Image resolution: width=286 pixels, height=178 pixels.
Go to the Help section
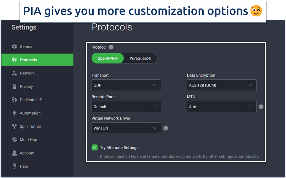coord(24,166)
